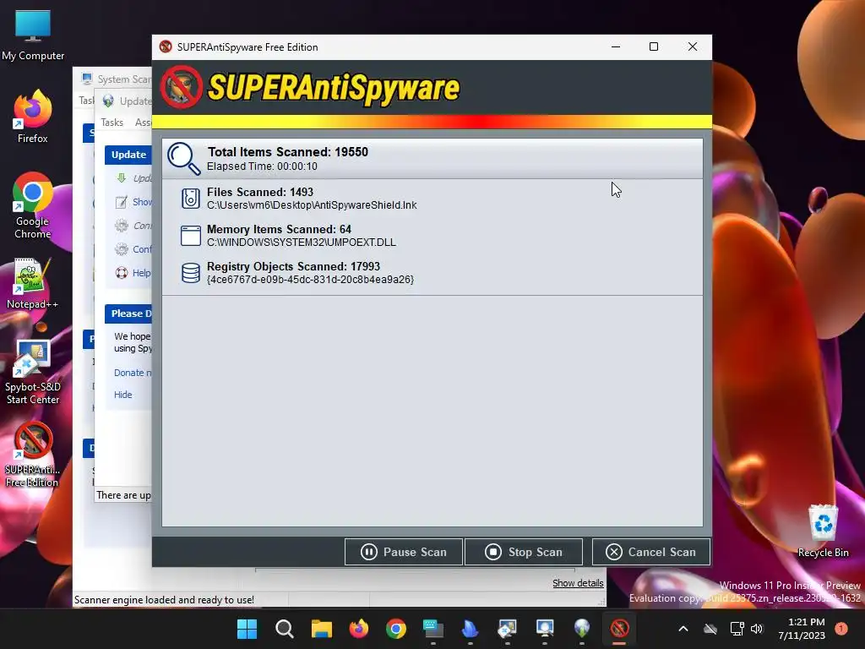
Task: Pause the running scan
Action: click(x=403, y=552)
